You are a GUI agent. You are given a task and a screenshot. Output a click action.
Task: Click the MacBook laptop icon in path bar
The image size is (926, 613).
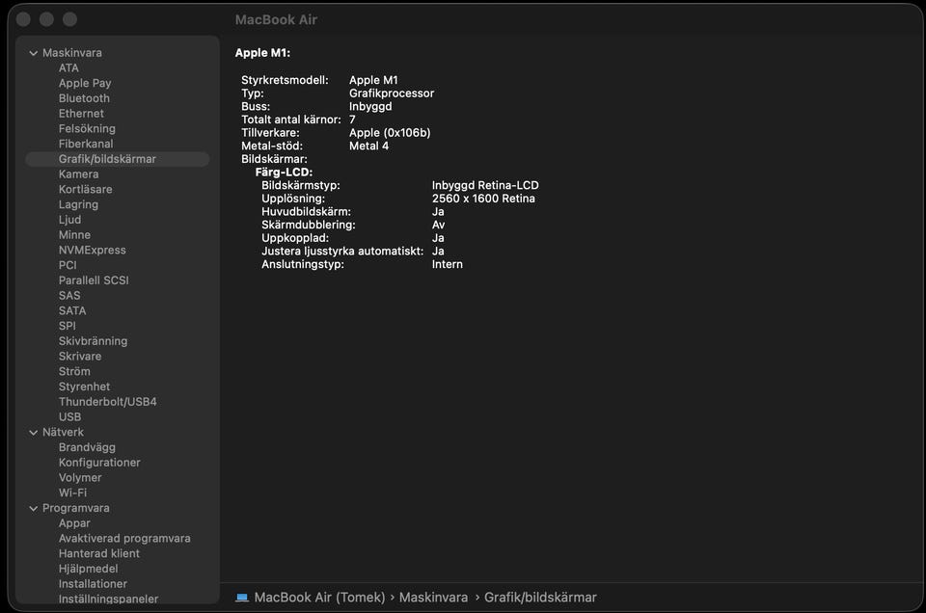pos(241,598)
